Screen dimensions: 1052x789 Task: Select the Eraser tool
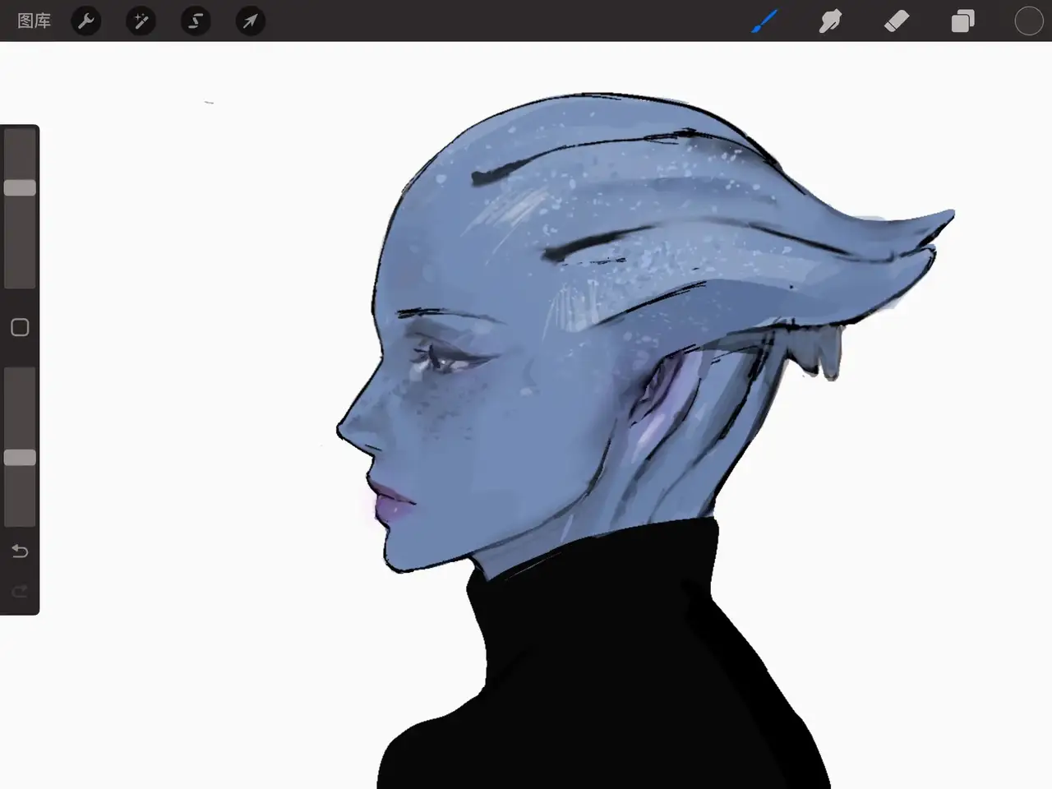pos(897,21)
